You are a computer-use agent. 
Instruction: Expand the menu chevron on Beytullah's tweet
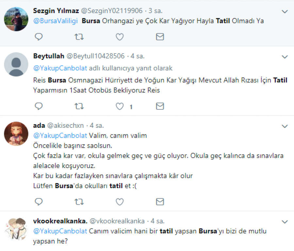[x=285, y=57]
